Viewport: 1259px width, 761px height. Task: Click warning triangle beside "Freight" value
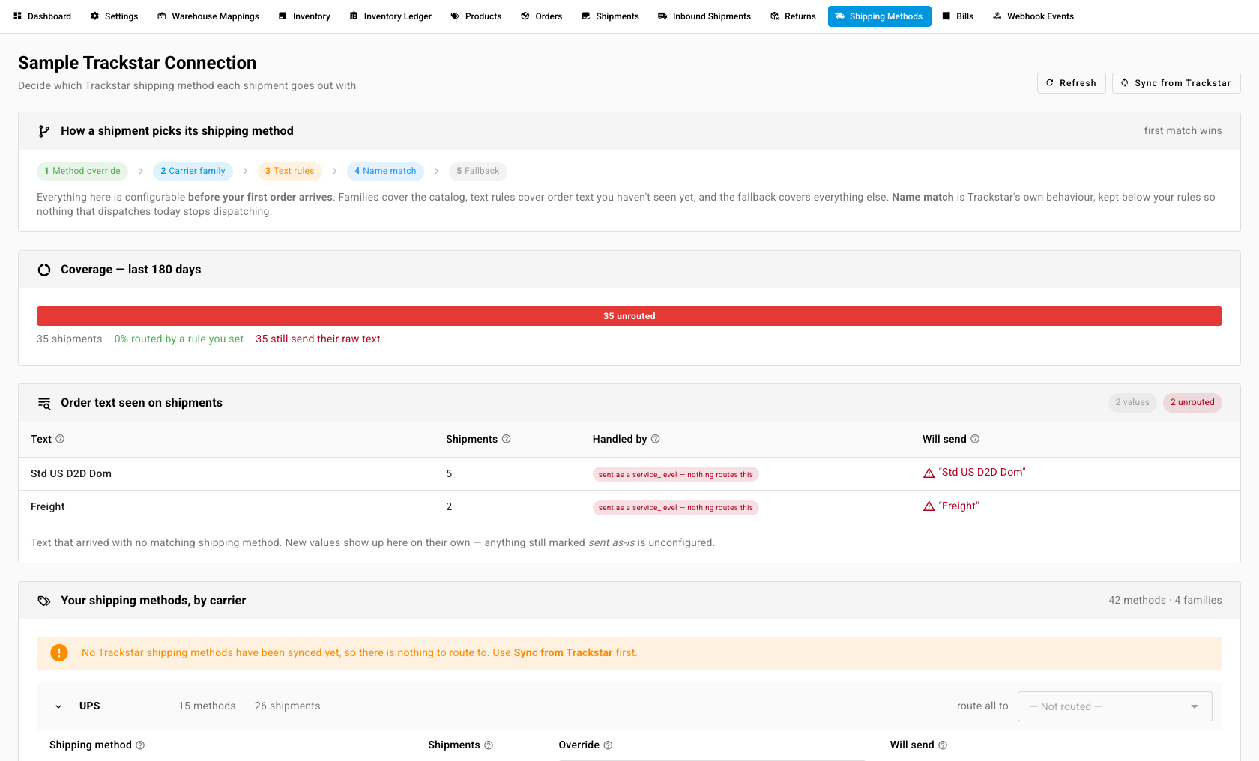(x=929, y=506)
